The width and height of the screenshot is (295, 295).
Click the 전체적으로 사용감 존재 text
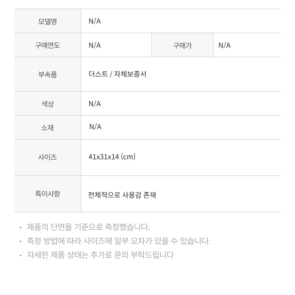pyautogui.click(x=122, y=195)
